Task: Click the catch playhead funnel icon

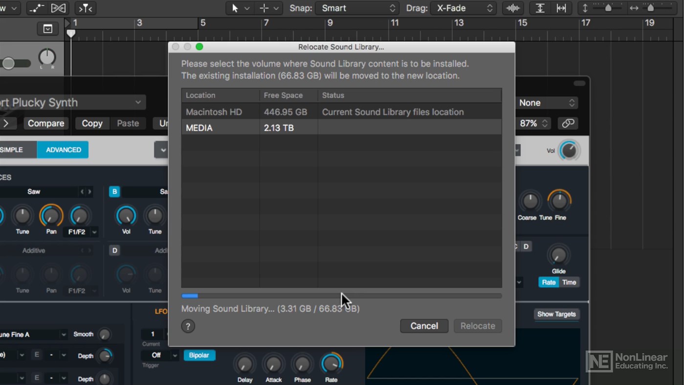Action: 84,8
